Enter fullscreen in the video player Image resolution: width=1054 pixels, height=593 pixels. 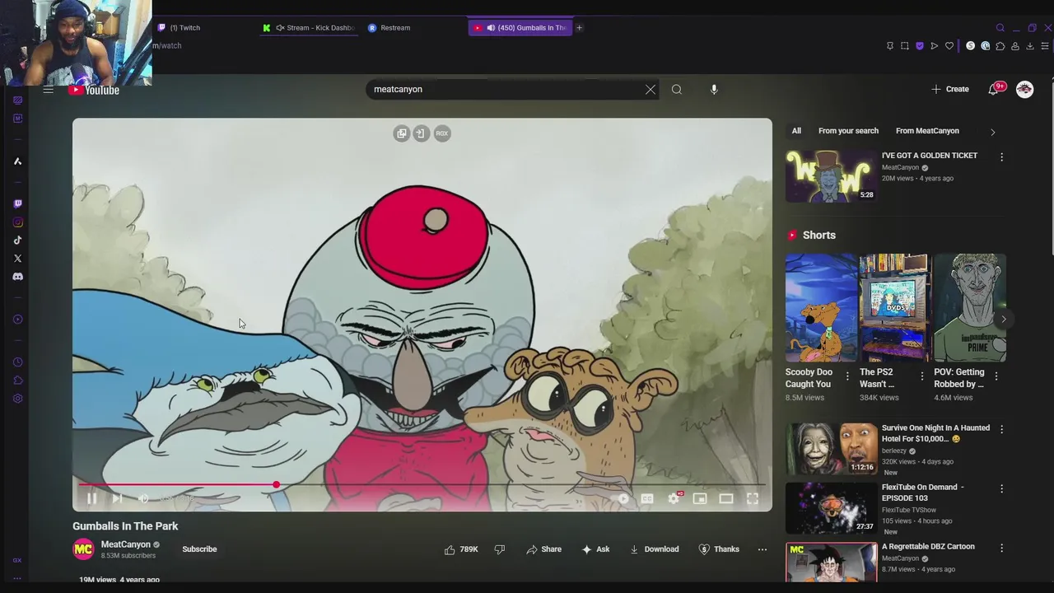click(x=753, y=498)
